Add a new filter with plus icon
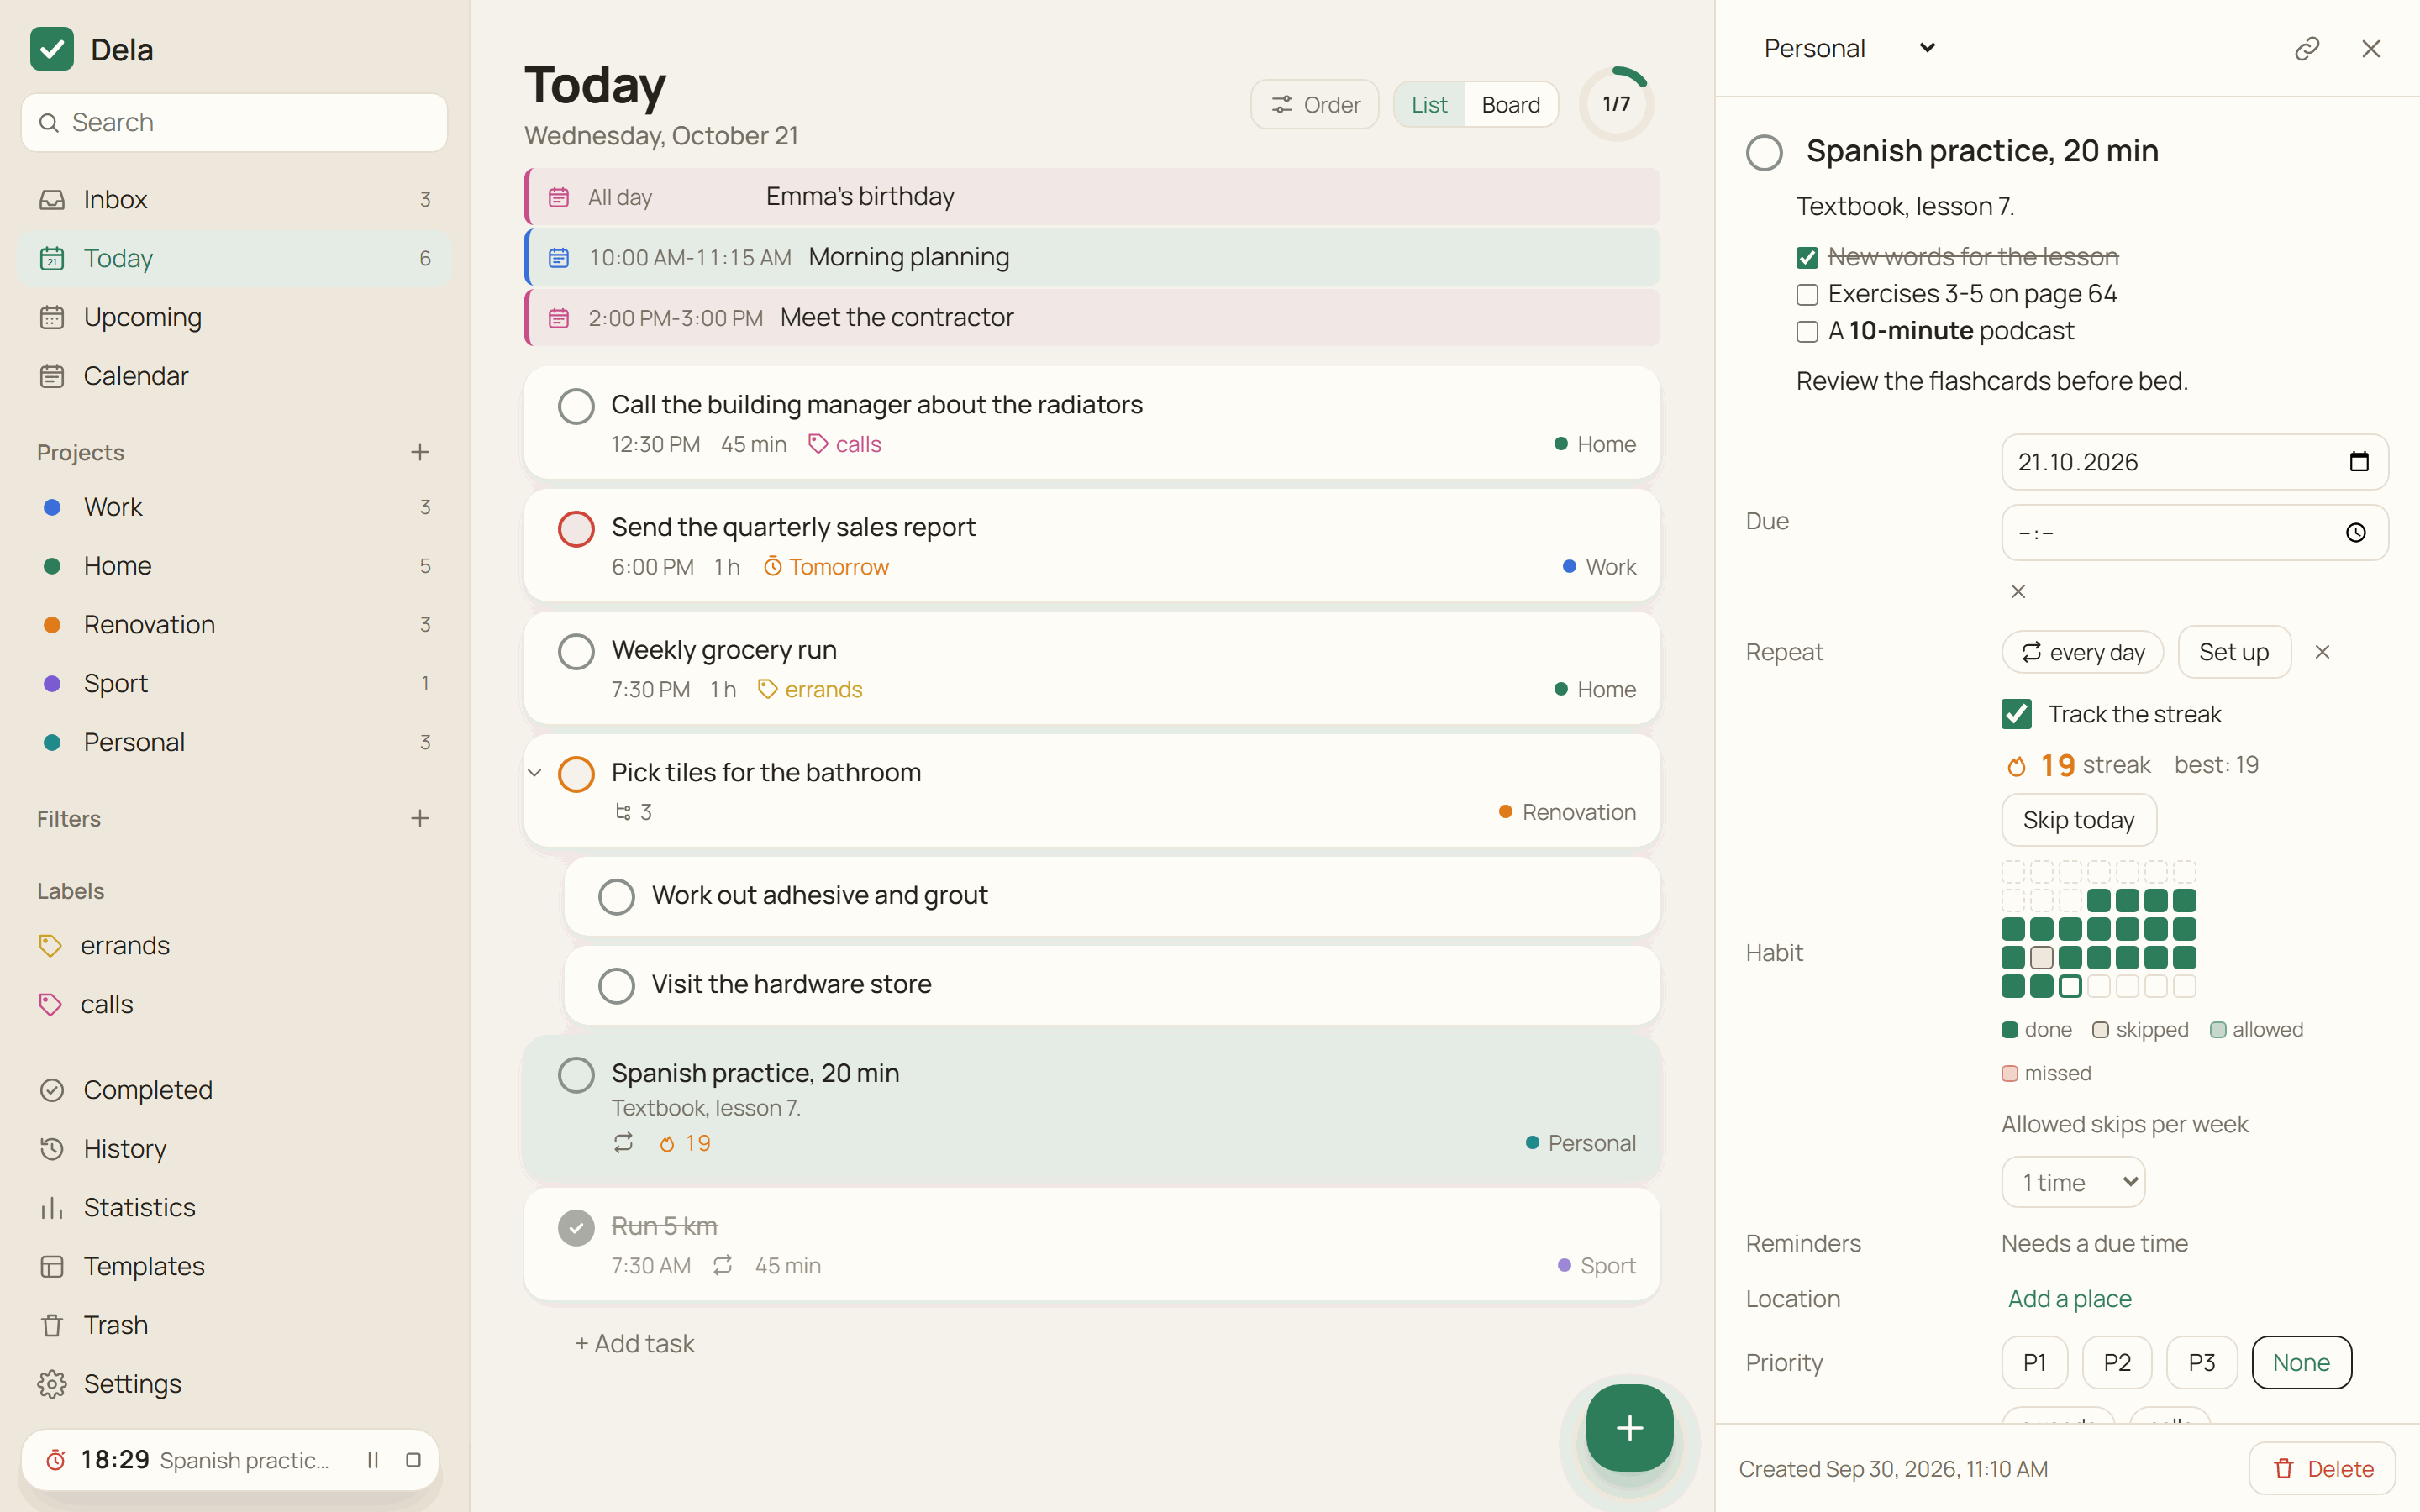 click(x=420, y=818)
